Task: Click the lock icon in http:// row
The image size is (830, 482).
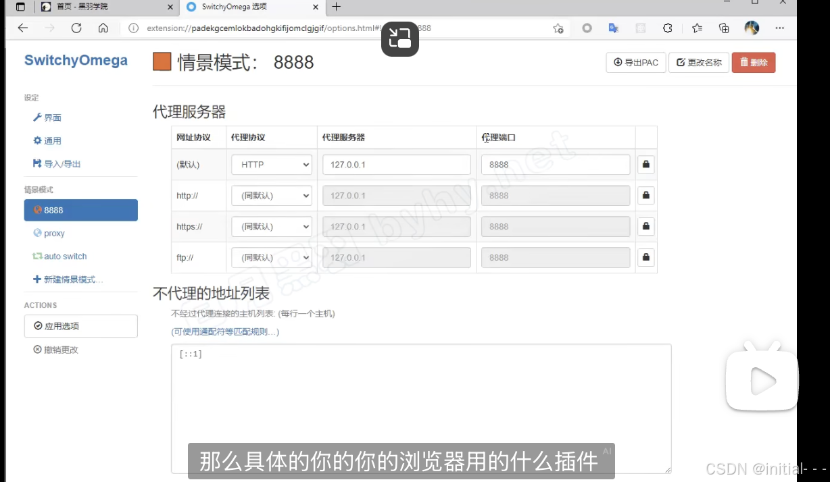Action: click(646, 195)
